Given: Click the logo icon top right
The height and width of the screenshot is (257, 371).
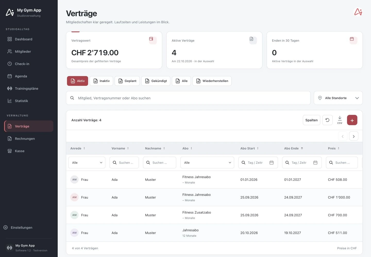Looking at the screenshot, I should [358, 12].
